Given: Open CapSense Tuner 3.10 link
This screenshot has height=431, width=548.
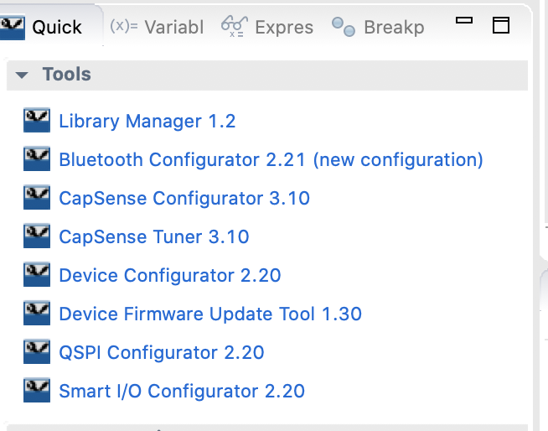Looking at the screenshot, I should [x=154, y=236].
